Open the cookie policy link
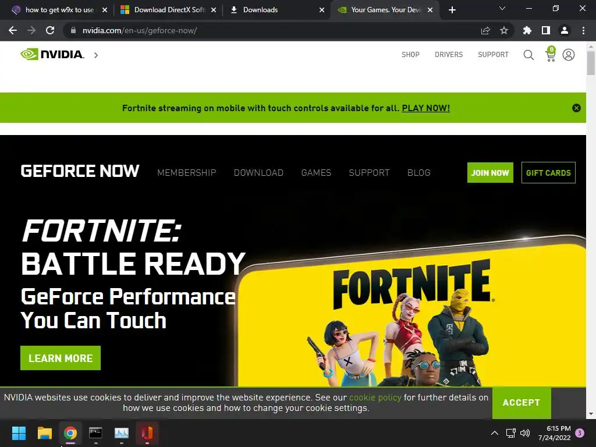596x447 pixels. pyautogui.click(x=375, y=398)
